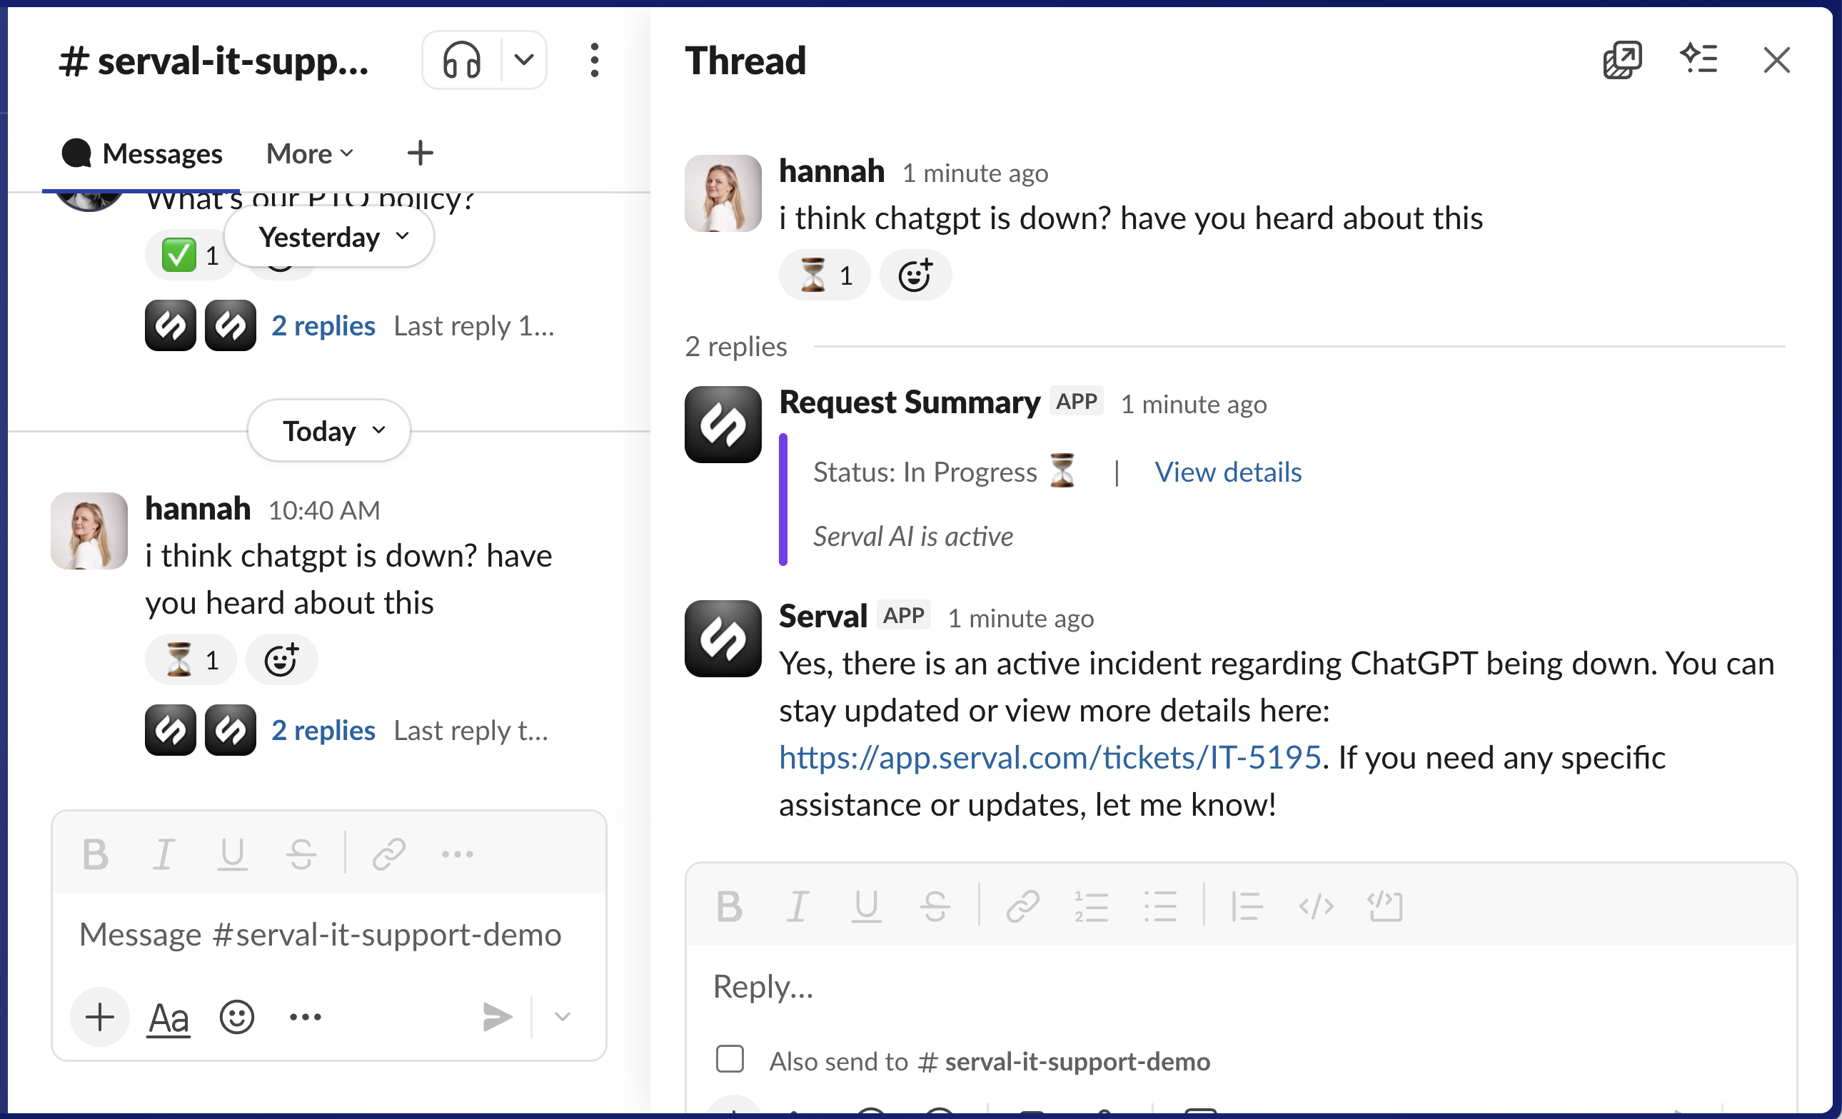Insert code block in thread reply
The image size is (1842, 1119).
tap(1384, 907)
